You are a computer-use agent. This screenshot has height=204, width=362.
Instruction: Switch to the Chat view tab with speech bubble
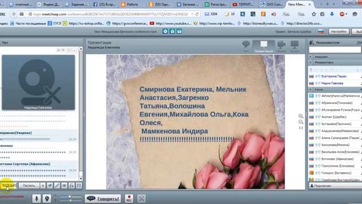[x=246, y=46]
